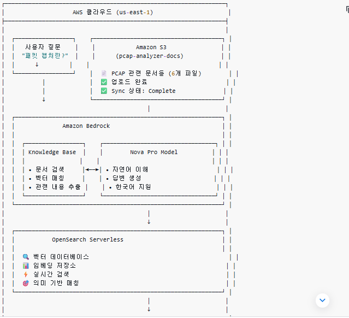Click the AWS 클라우드 (us-east-1) title
Screen dimensions: 349x318
pos(113,12)
